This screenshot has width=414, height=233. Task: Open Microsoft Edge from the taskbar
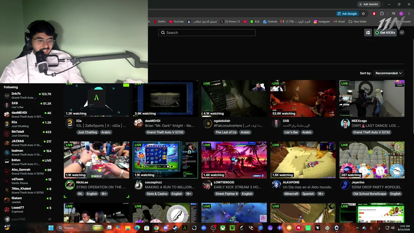137,228
